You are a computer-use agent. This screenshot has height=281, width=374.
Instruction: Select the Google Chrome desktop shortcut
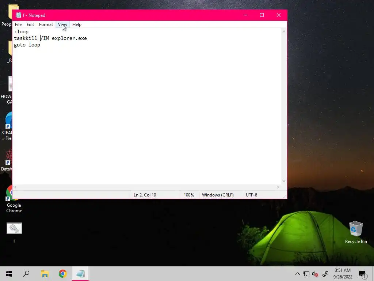(14, 199)
